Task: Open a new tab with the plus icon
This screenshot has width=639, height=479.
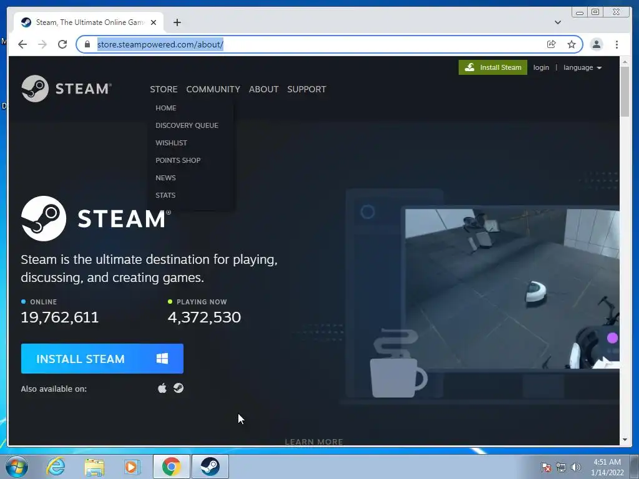Action: pyautogui.click(x=177, y=22)
